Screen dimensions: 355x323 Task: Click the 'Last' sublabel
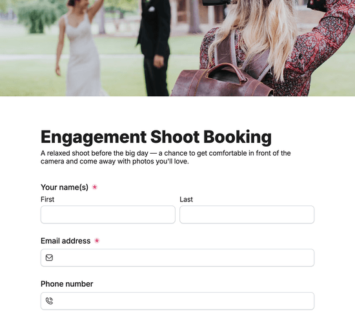(186, 199)
